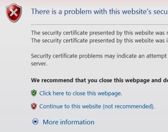The width and height of the screenshot is (168, 132).
Task: Click the large red shield error icon
Action: tap(14, 13)
